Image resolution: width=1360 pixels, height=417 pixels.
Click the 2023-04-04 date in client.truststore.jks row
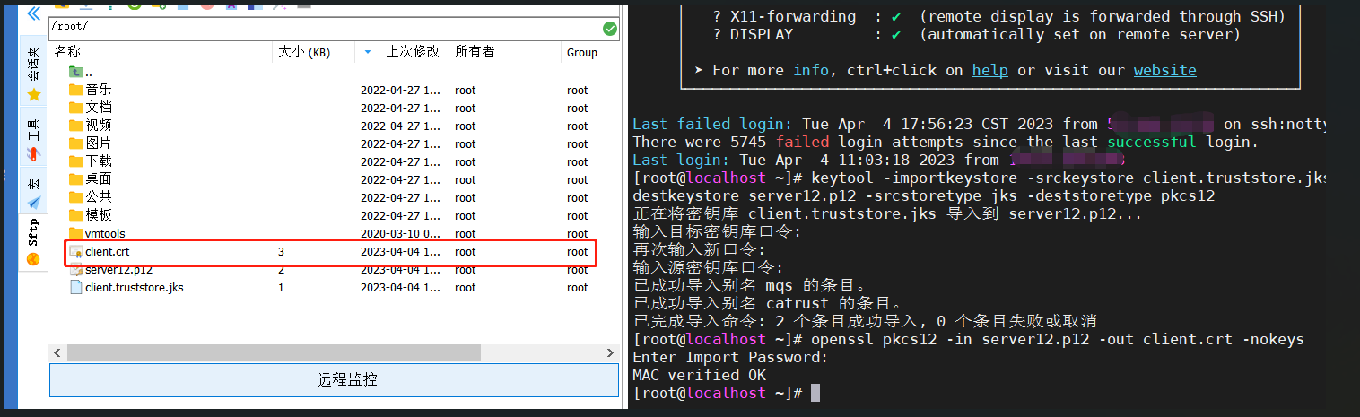400,288
